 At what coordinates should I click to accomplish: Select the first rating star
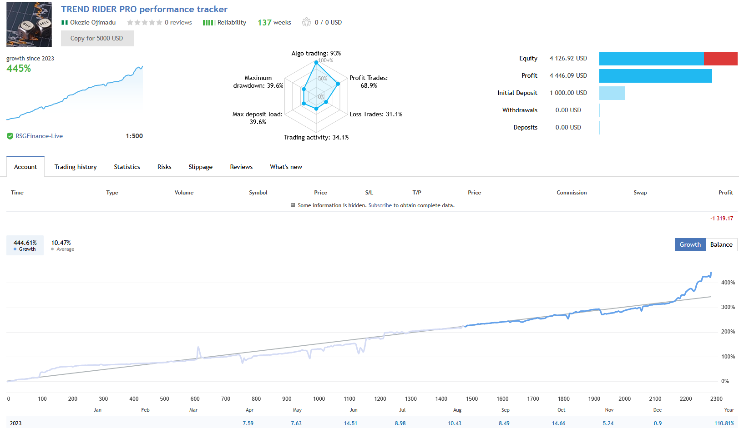(x=131, y=22)
